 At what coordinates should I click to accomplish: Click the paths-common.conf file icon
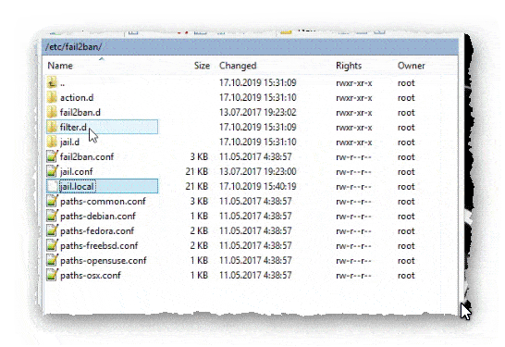click(x=52, y=201)
